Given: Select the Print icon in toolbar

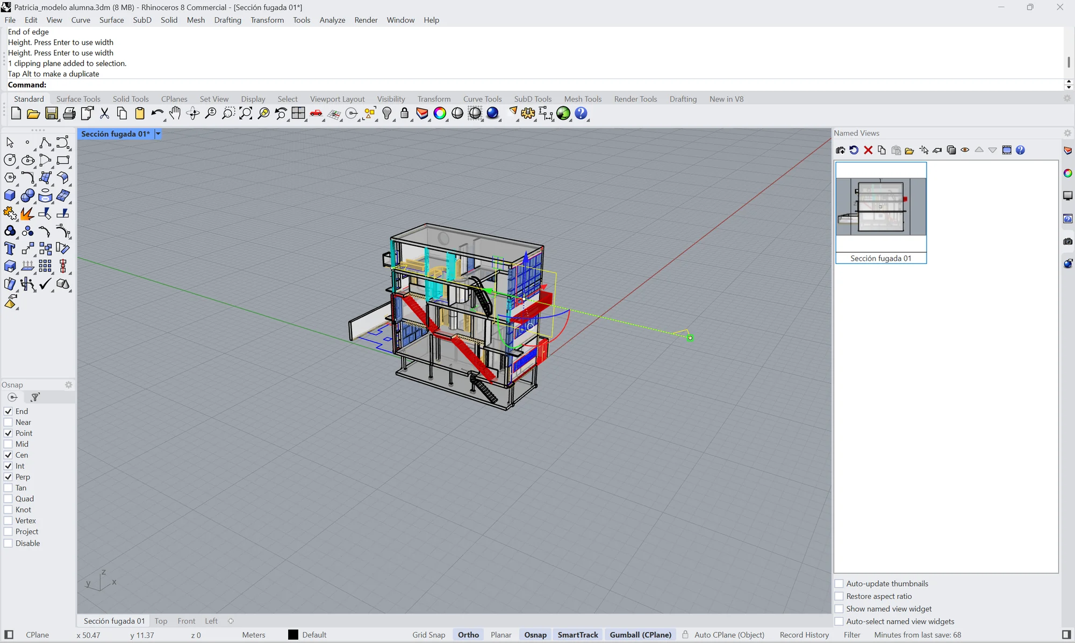Looking at the screenshot, I should coord(69,113).
